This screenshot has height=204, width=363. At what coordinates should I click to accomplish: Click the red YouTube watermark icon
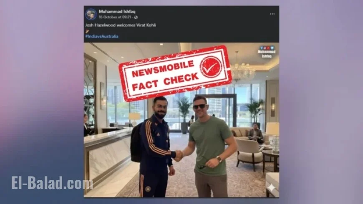(x=268, y=48)
